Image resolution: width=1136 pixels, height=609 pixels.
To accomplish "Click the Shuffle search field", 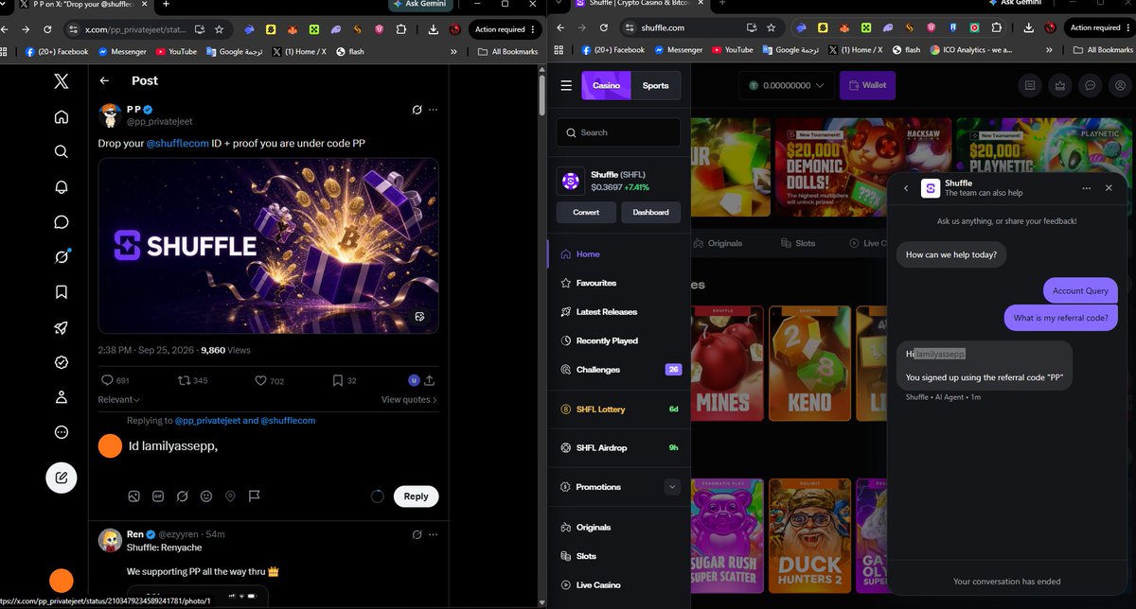I will pyautogui.click(x=618, y=132).
